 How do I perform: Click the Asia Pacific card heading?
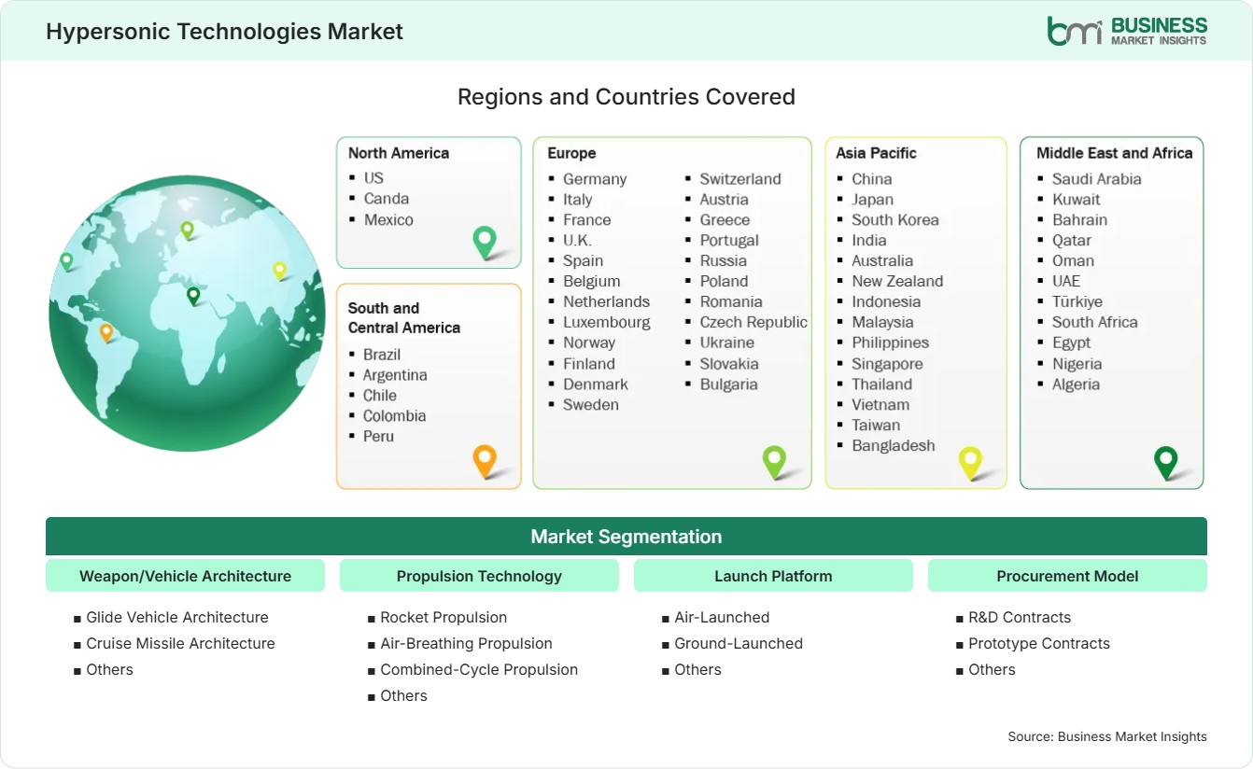(x=877, y=153)
